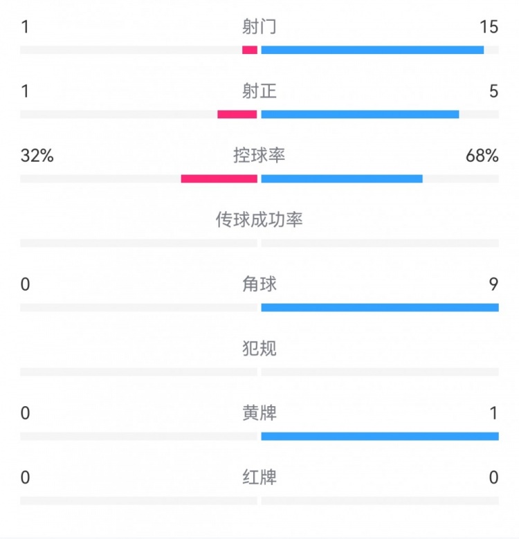
Task: Click the 犯规 stat label
Action: point(259,349)
